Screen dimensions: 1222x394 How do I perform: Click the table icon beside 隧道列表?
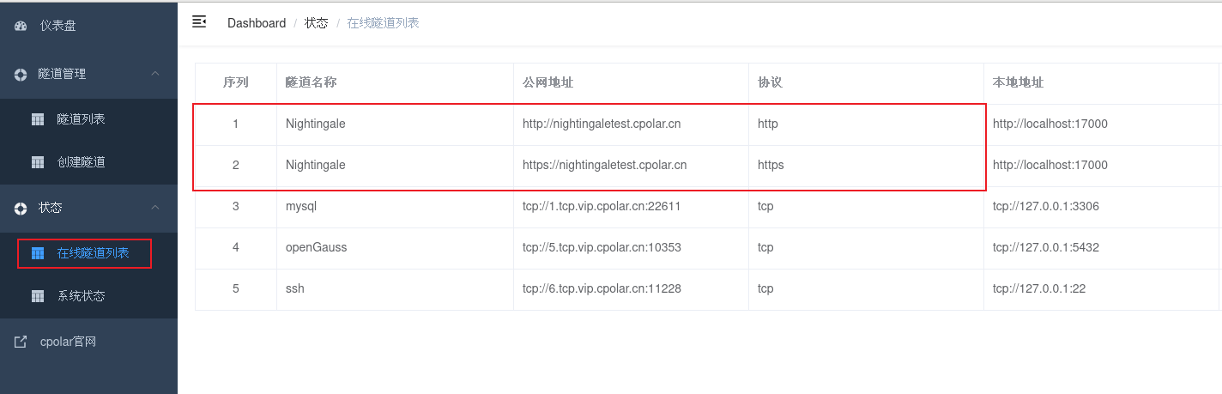(x=38, y=119)
